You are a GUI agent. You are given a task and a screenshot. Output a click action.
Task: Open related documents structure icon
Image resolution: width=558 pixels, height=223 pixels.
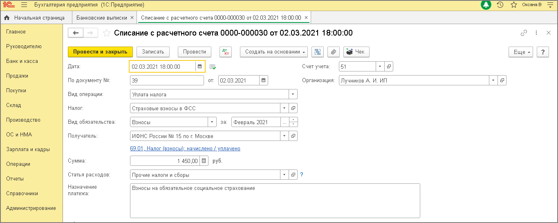coord(318,52)
